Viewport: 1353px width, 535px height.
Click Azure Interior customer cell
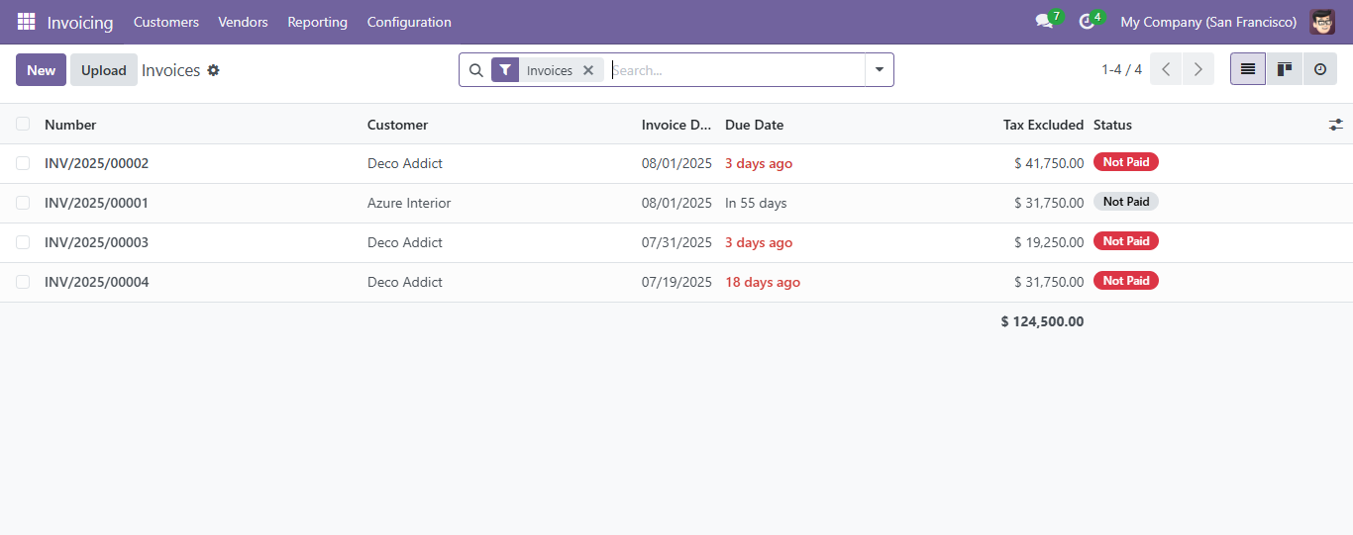[x=409, y=203]
